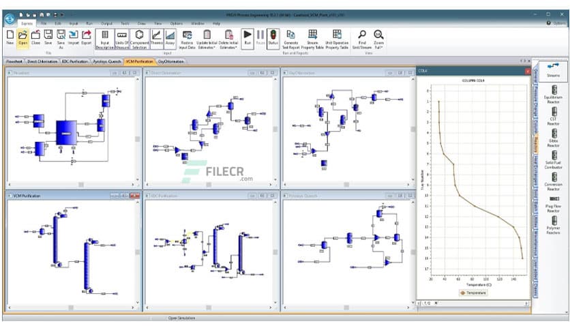Image resolution: width=570 pixels, height=330 pixels.
Task: Select Solid Fuel Combustor from palette
Action: 553,159
